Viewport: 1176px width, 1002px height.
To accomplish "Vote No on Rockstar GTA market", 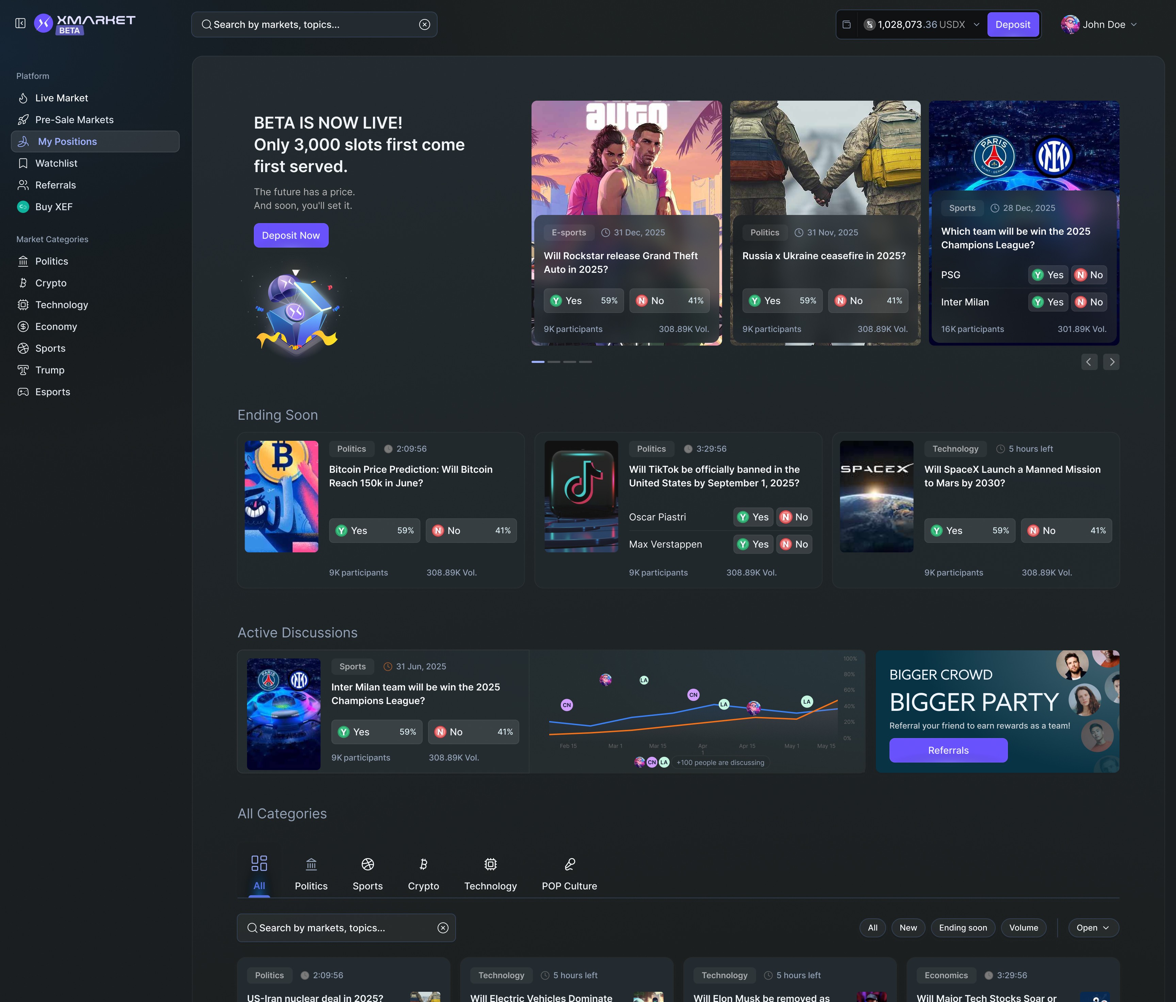I will coord(670,301).
